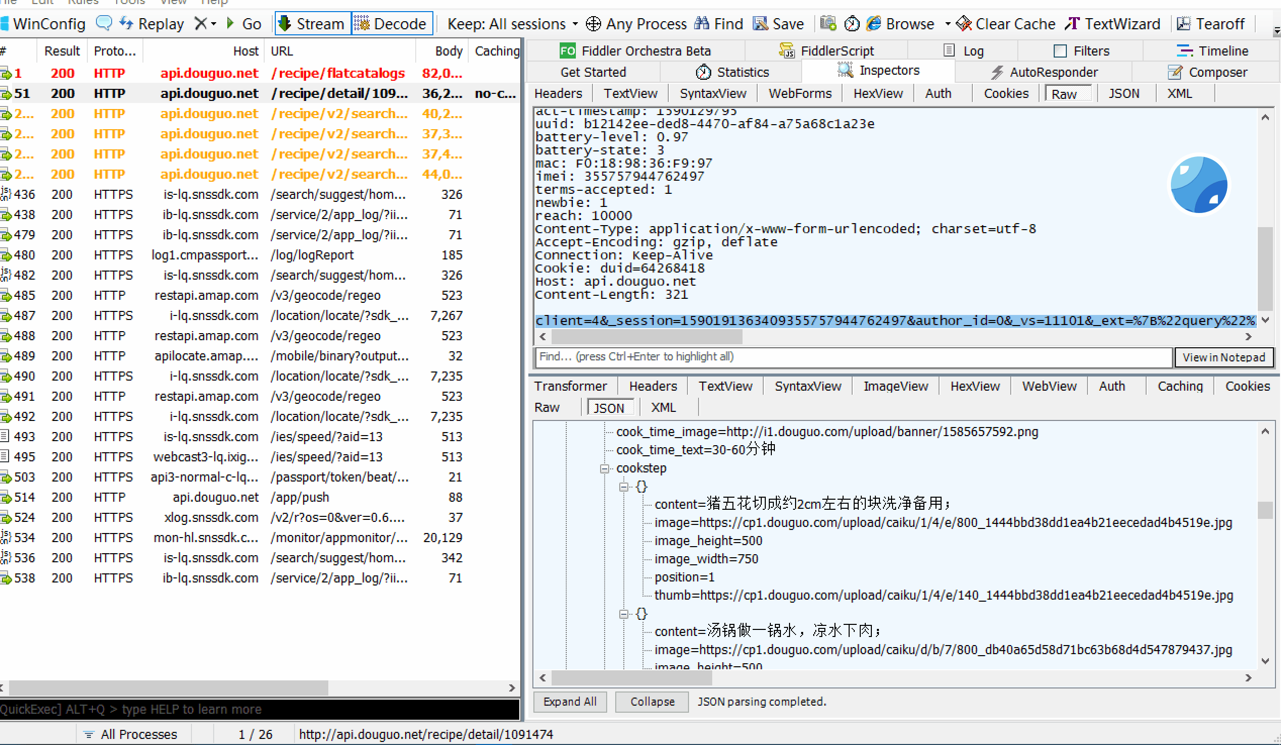
Task: Click the Find binoculars icon
Action: (702, 23)
